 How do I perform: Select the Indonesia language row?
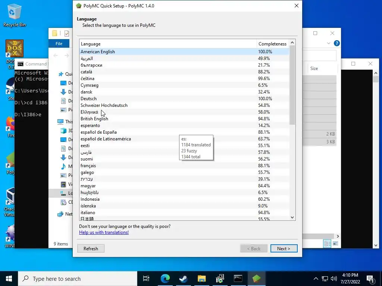click(x=184, y=199)
